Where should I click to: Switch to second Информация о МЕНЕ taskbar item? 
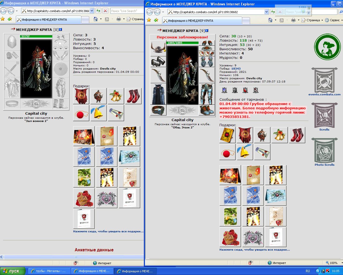(x=135, y=271)
